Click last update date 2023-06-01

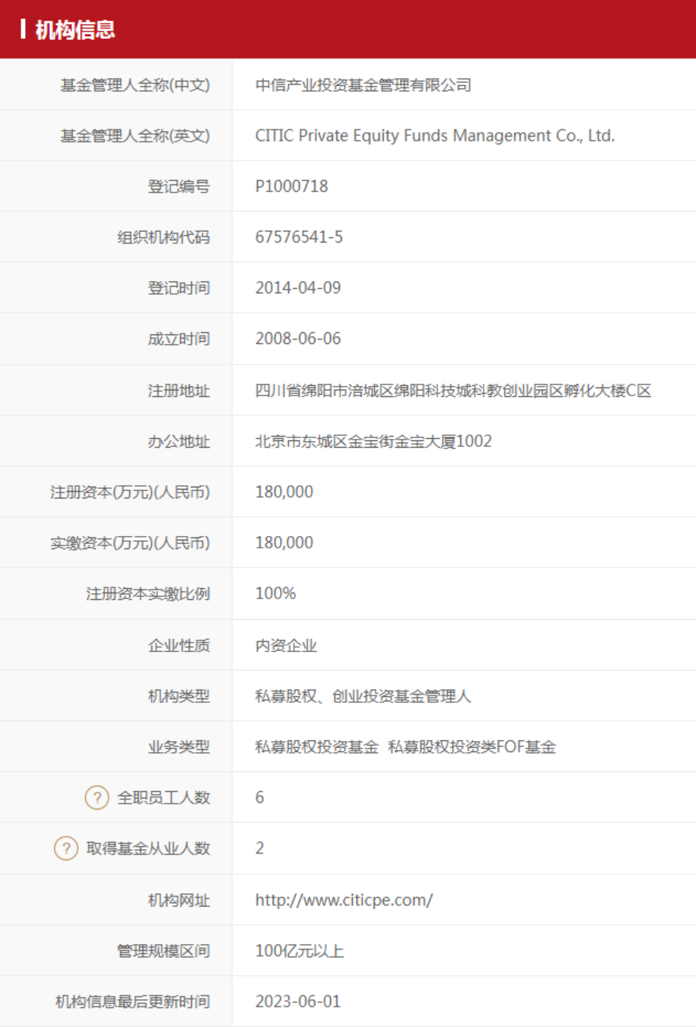(298, 1002)
